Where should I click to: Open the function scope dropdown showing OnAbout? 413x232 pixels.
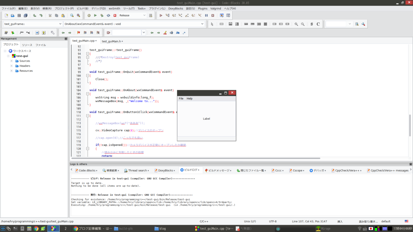coord(203,24)
